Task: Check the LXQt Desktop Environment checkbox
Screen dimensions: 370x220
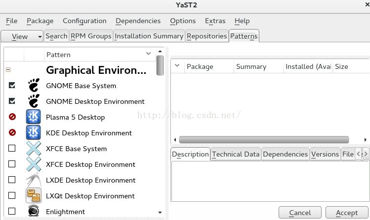Action: click(12, 195)
